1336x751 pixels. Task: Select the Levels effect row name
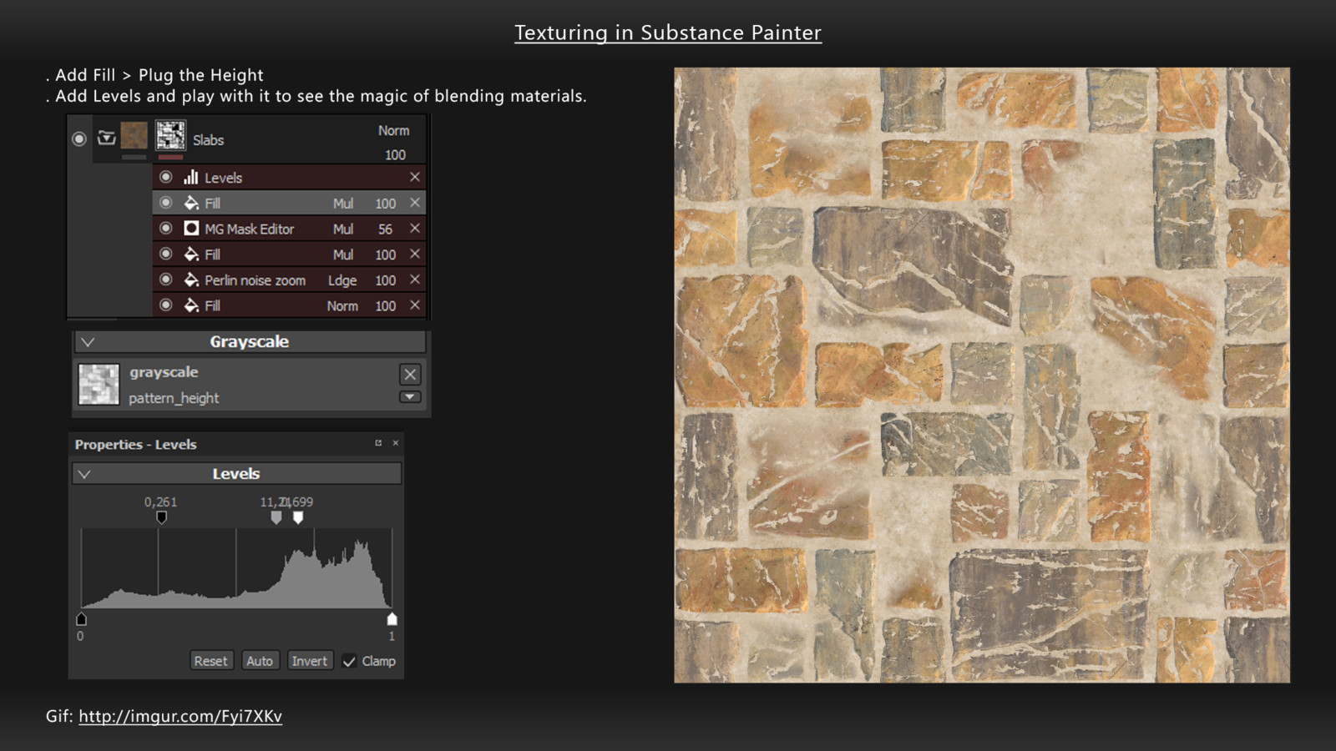click(223, 178)
